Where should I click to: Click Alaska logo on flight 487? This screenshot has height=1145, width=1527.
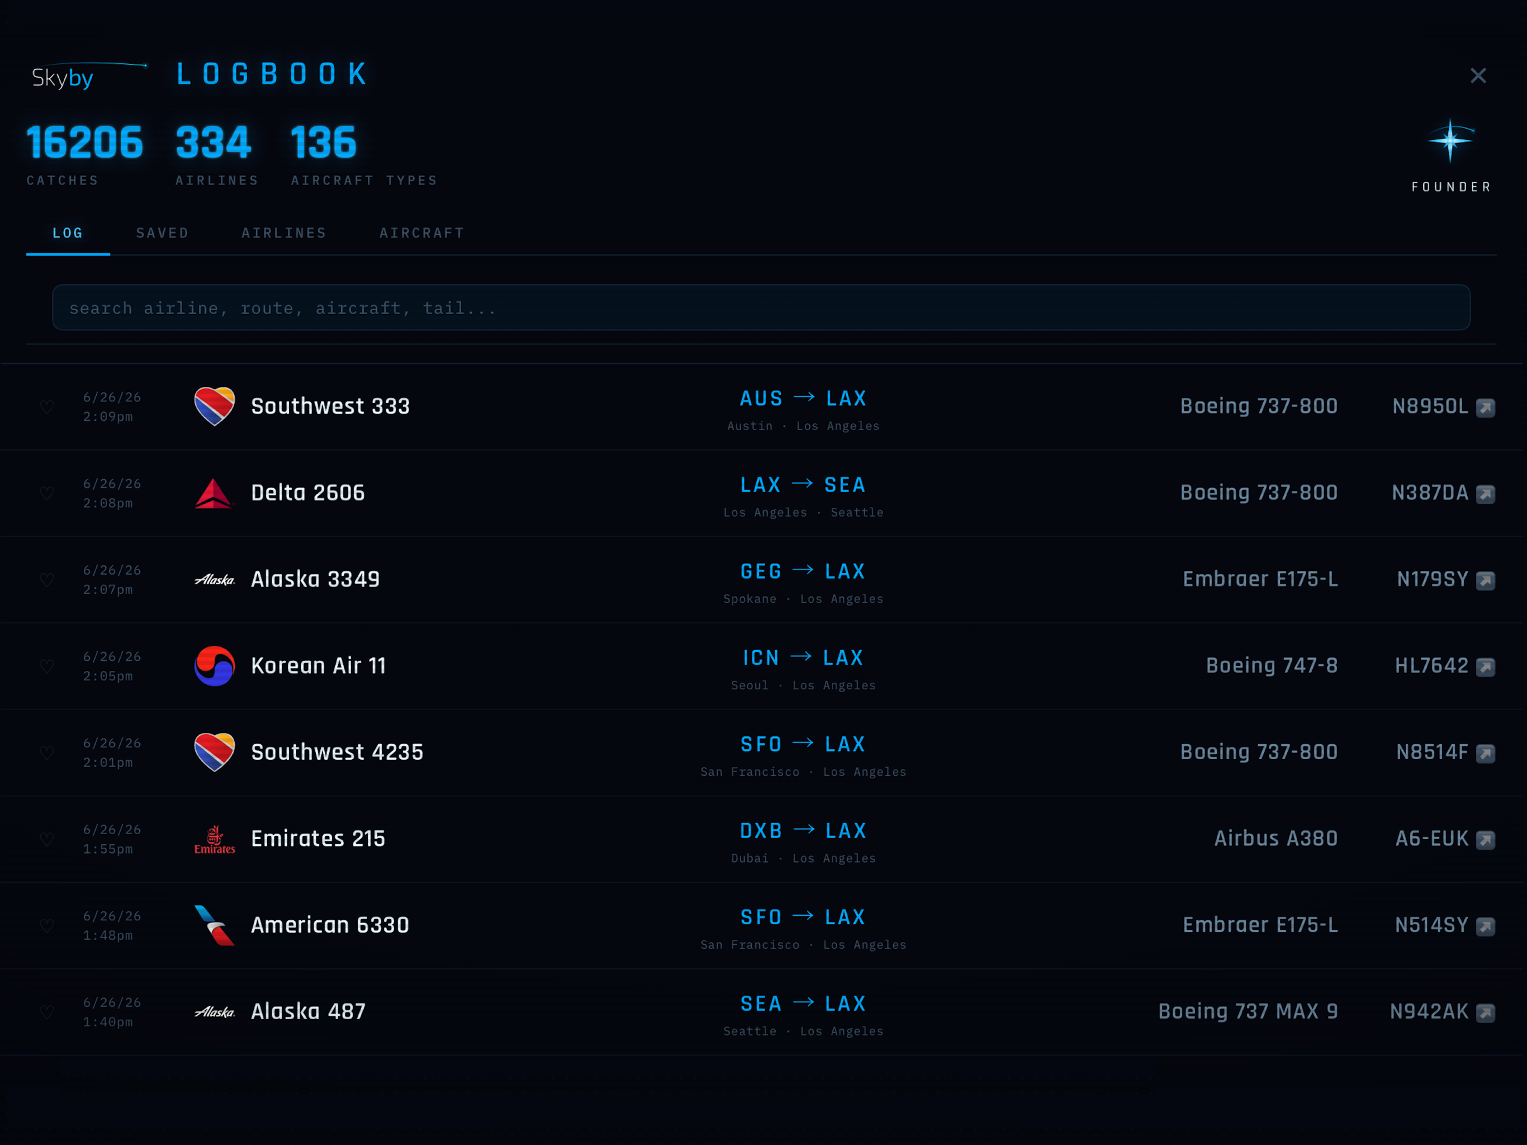pyautogui.click(x=215, y=1012)
